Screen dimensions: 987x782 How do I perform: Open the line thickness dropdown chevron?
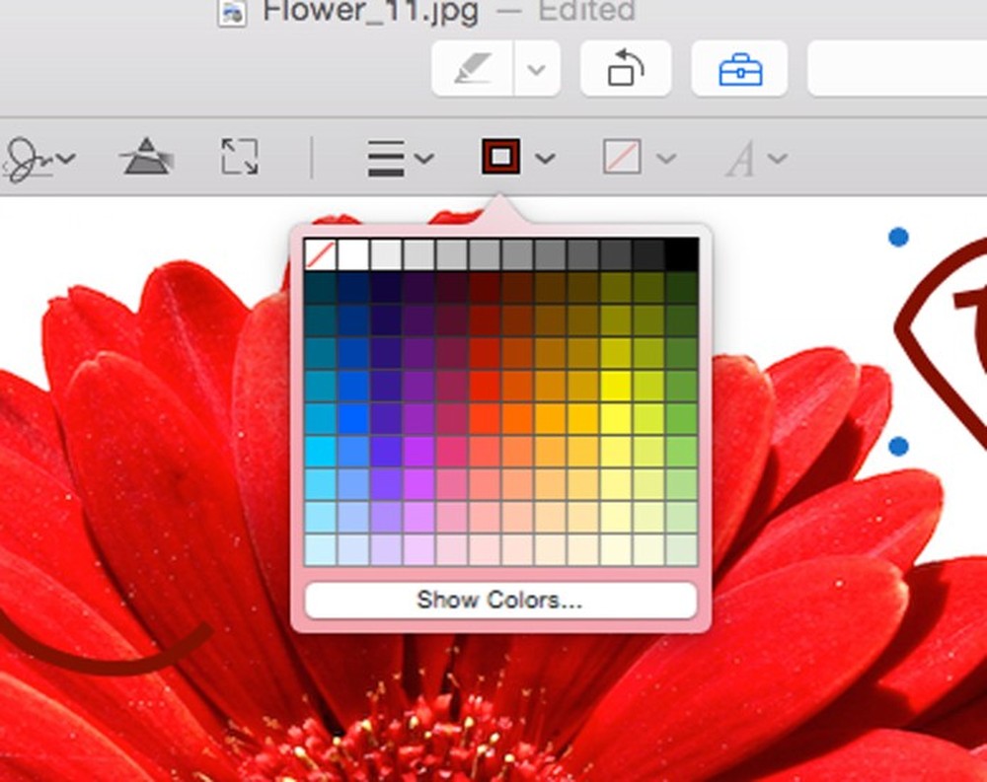click(x=424, y=157)
